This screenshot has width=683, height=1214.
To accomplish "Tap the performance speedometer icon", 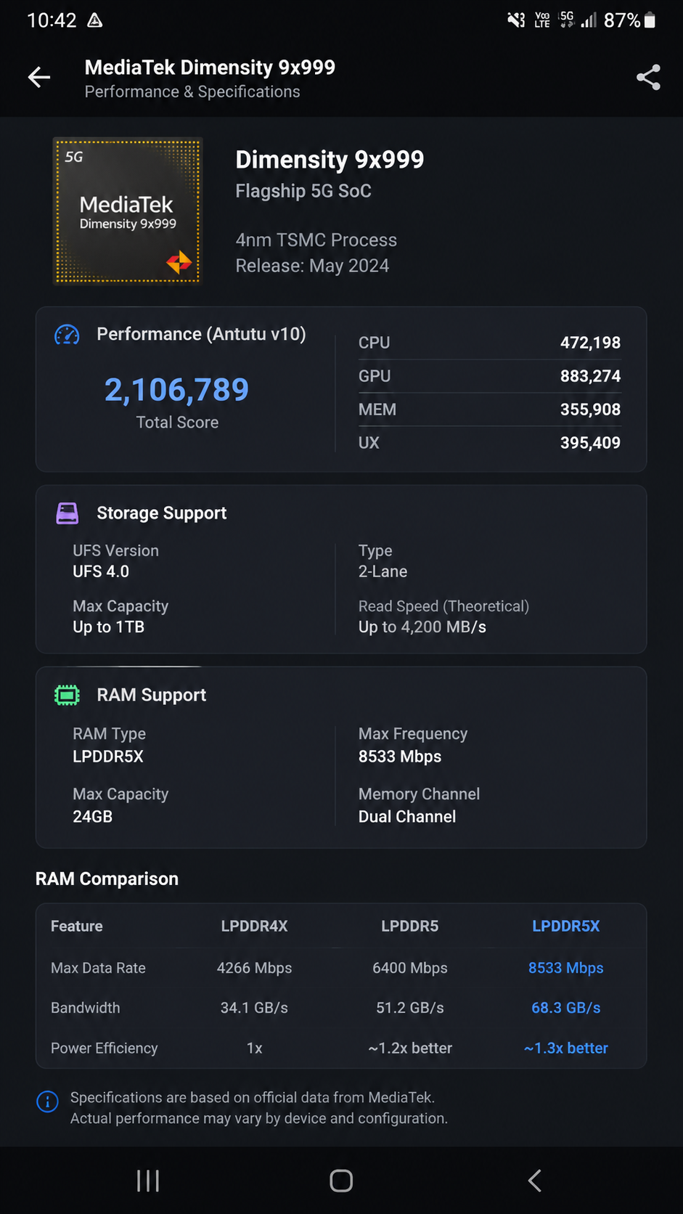I will (x=67, y=335).
